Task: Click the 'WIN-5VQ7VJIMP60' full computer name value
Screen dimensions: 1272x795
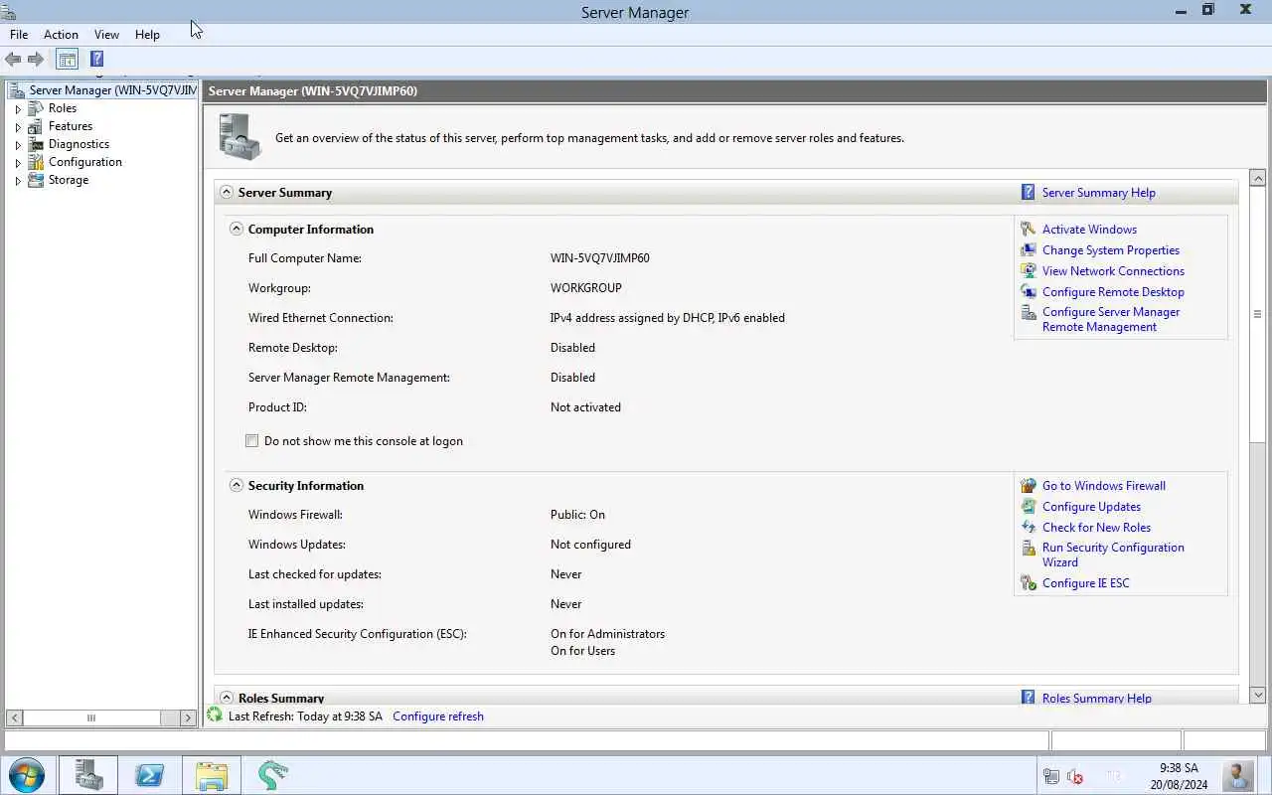Action: click(x=600, y=258)
